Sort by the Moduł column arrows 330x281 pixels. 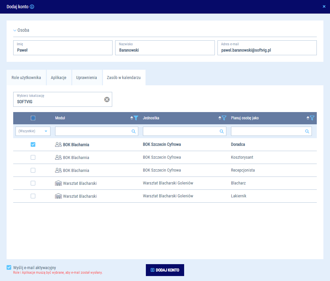tap(132, 118)
